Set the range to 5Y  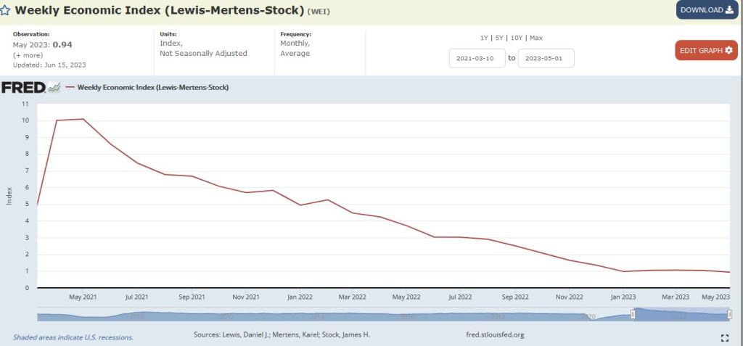click(x=499, y=38)
